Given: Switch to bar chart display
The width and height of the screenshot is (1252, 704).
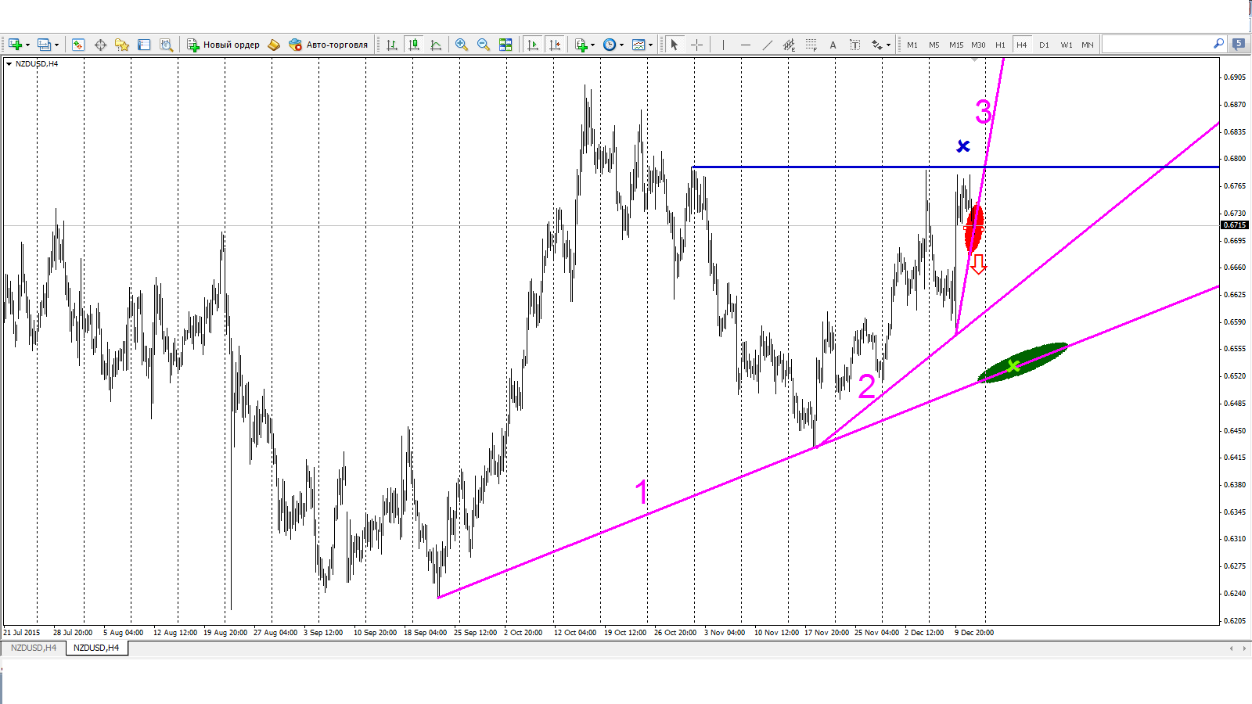Looking at the screenshot, I should coord(392,45).
